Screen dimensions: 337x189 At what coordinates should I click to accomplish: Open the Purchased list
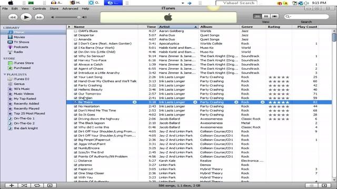coord(22,68)
